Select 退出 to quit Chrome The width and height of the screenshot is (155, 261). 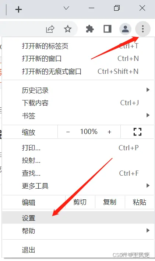coord(78,250)
